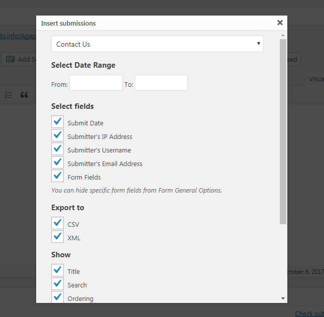Click the scrollbar up arrow

pyautogui.click(x=283, y=35)
